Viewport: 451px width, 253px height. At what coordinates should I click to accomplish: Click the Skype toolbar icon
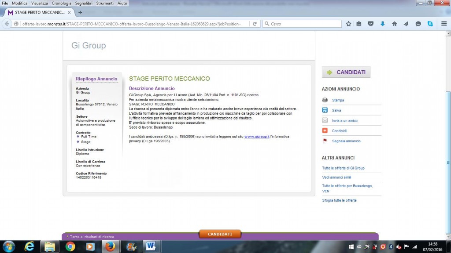coord(430,24)
